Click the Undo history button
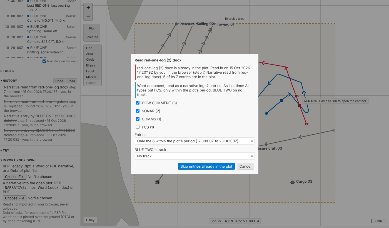 click(59, 81)
